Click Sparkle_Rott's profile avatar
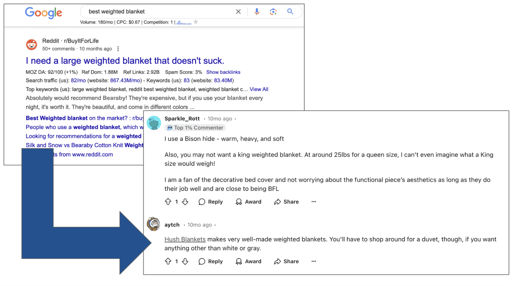 pyautogui.click(x=154, y=123)
